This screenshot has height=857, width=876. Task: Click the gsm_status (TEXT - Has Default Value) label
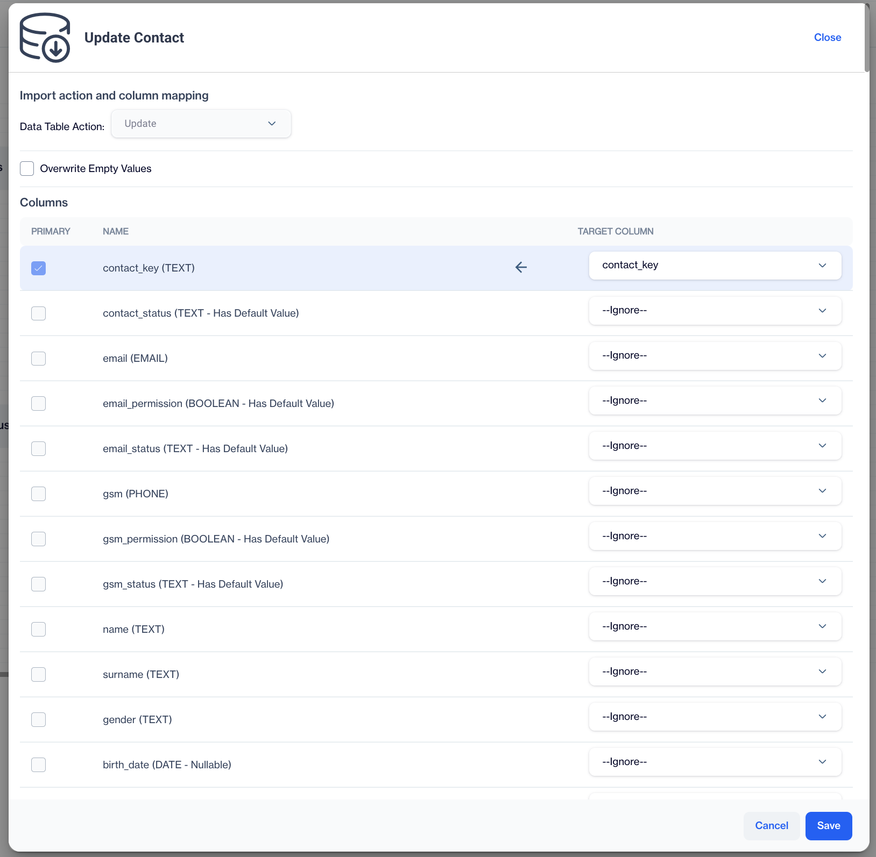(x=193, y=584)
